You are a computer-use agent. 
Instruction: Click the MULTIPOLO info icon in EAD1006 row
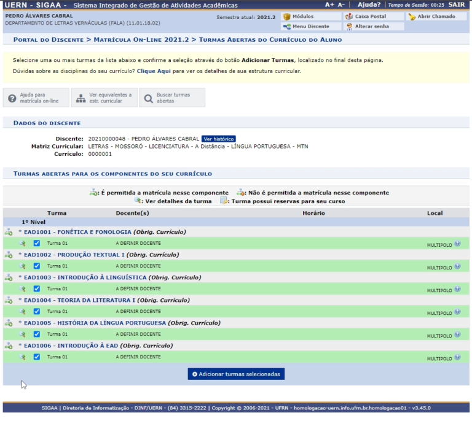(457, 357)
